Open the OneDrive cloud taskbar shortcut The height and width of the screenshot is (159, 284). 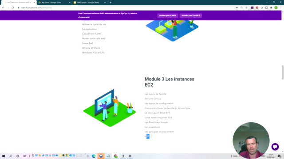[57, 155]
